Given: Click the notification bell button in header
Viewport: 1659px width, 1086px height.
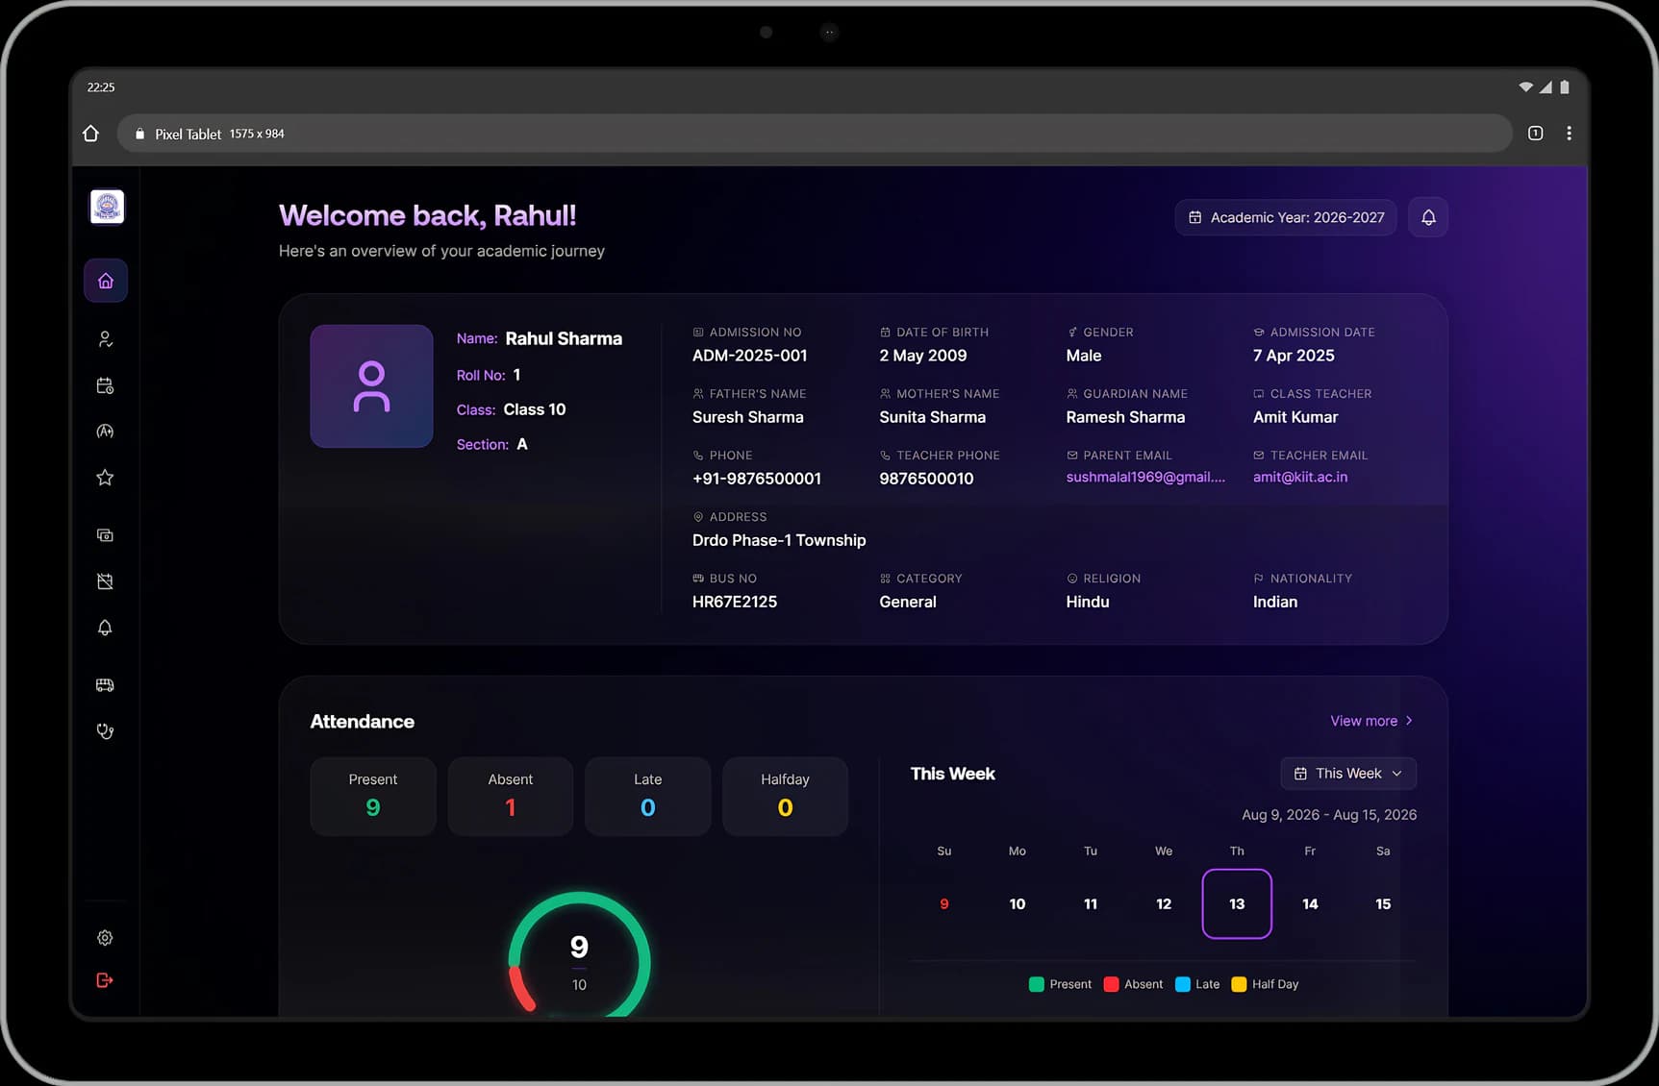Looking at the screenshot, I should point(1428,217).
